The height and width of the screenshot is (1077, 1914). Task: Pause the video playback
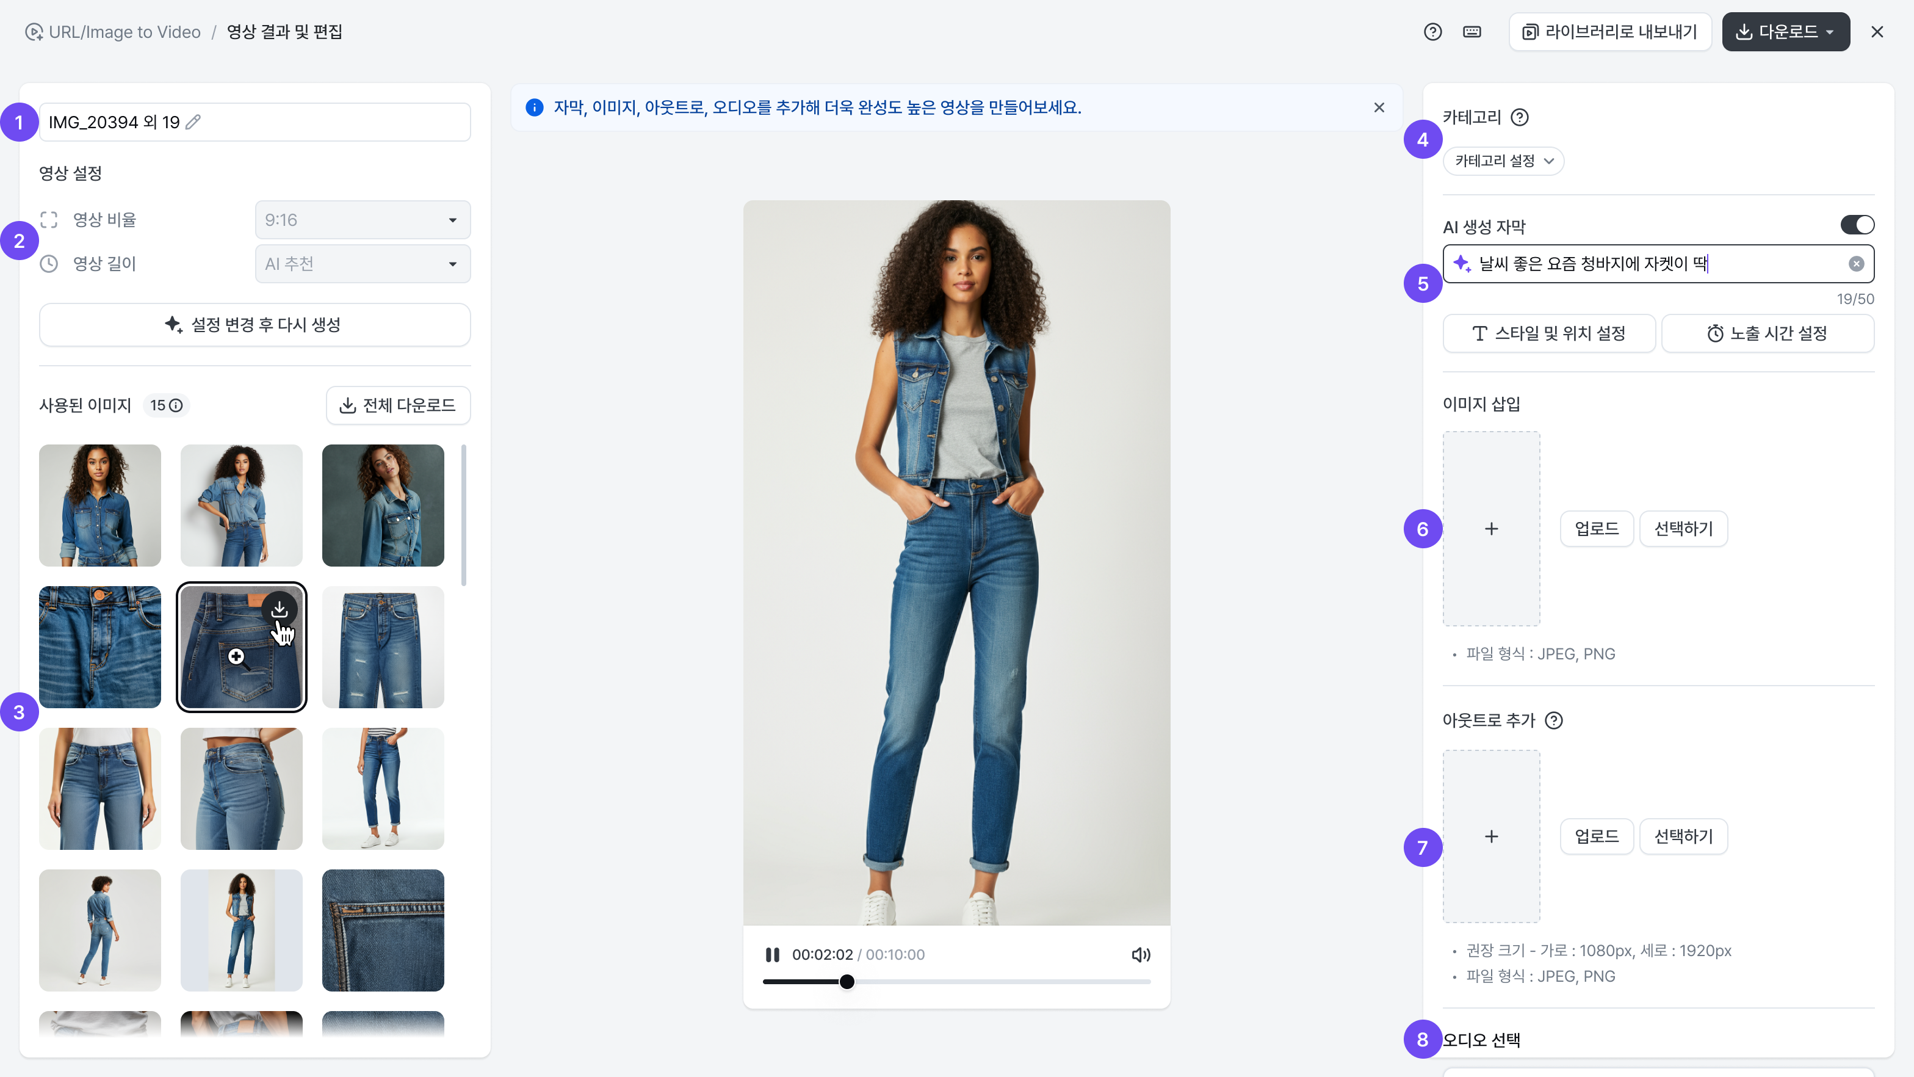[773, 954]
